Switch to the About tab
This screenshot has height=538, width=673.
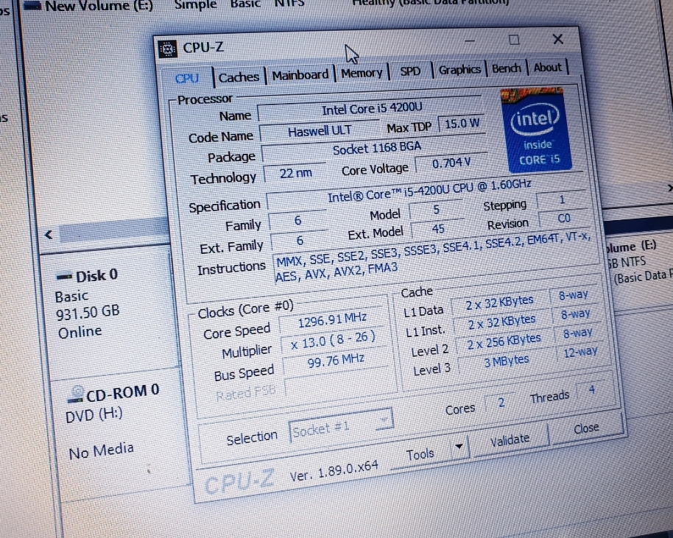547,68
